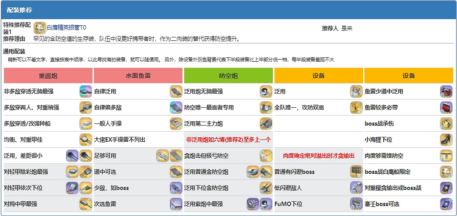Click the green 防空炮 column header
Screen dimensions: 457x216
(x=228, y=76)
